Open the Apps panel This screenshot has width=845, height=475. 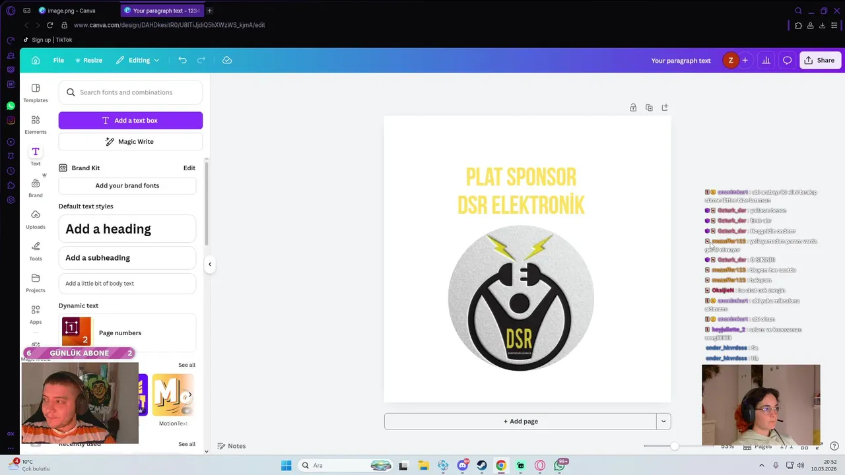36,314
